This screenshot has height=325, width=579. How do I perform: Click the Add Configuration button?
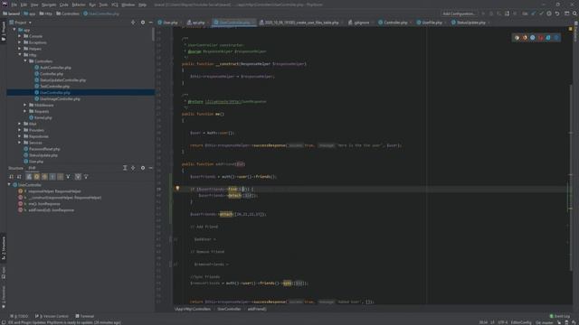[459, 14]
